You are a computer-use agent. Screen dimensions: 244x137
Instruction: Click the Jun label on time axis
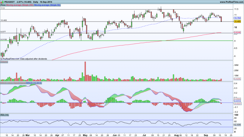(115, 135)
